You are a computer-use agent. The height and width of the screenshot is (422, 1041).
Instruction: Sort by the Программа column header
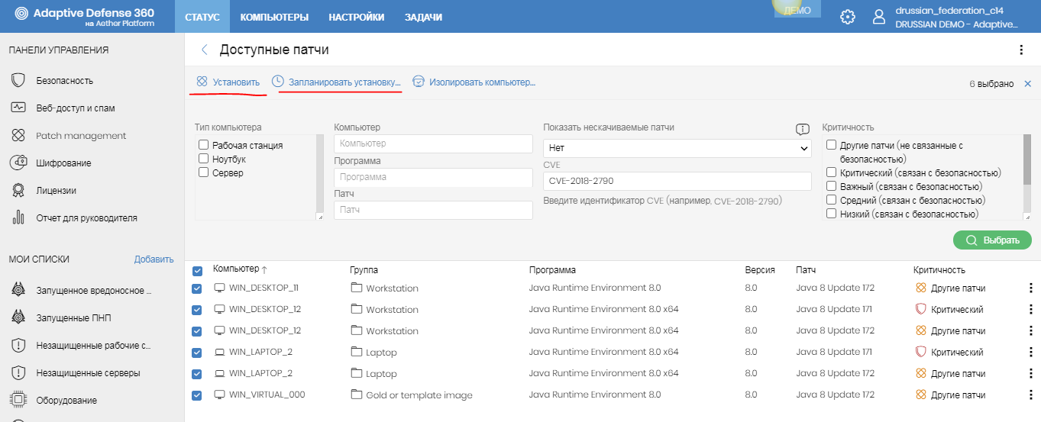552,270
